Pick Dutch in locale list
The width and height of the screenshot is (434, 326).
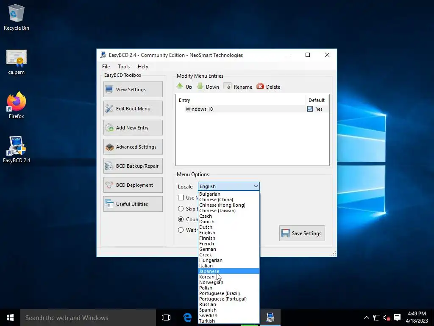229,227
